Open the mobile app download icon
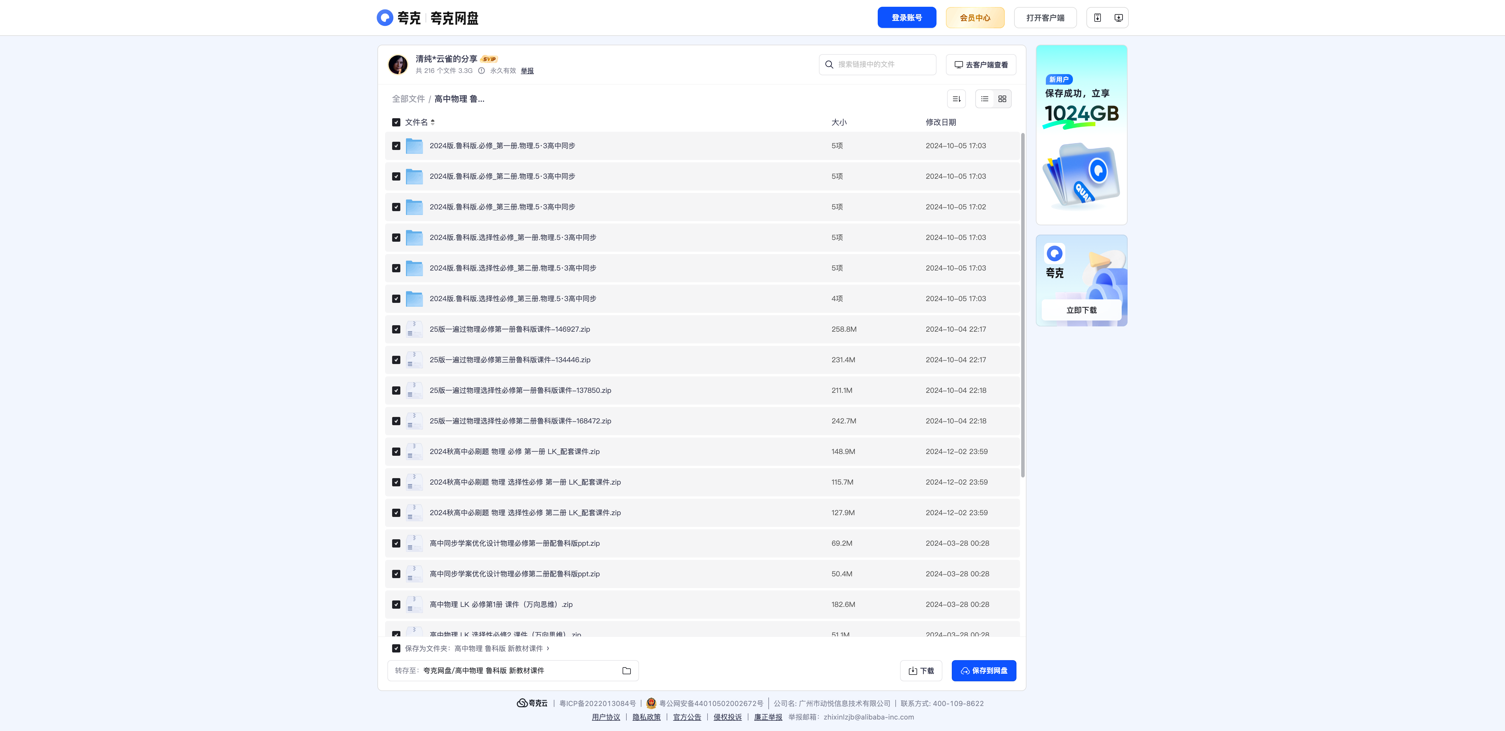The height and width of the screenshot is (731, 1505). (1097, 18)
